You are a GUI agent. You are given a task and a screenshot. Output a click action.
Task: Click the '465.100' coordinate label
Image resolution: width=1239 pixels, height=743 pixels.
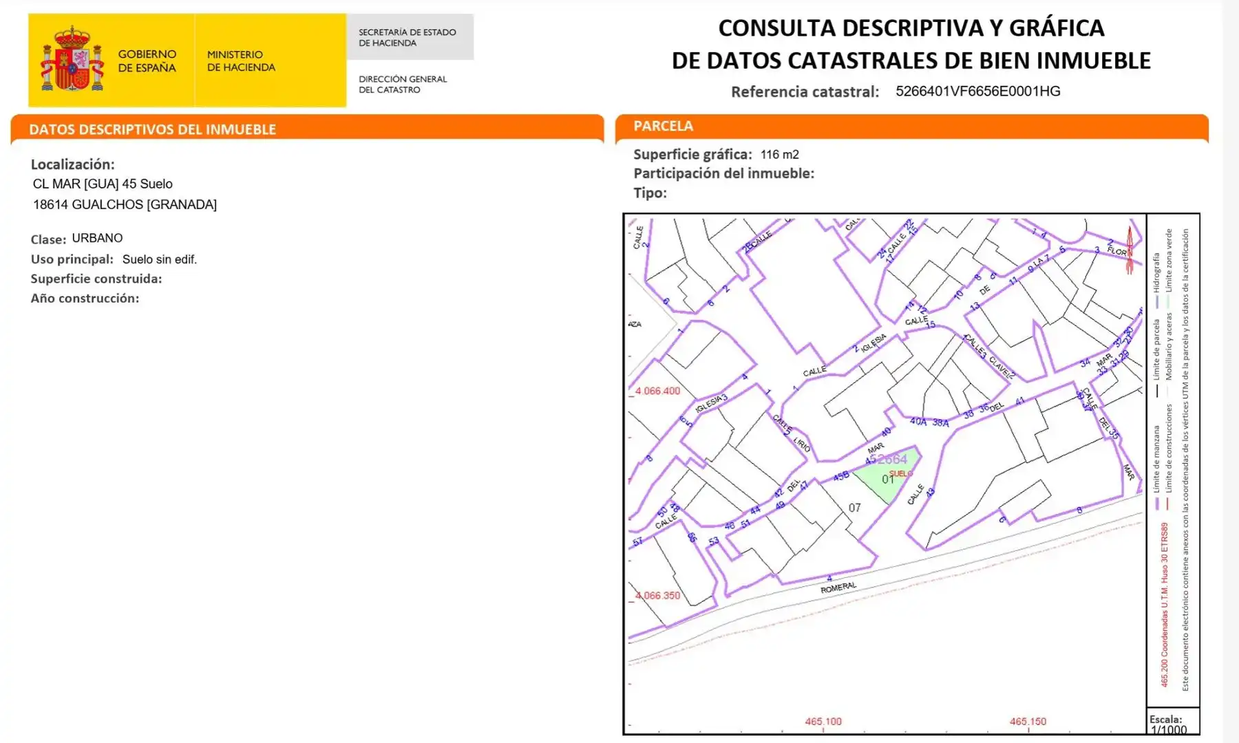point(823,722)
